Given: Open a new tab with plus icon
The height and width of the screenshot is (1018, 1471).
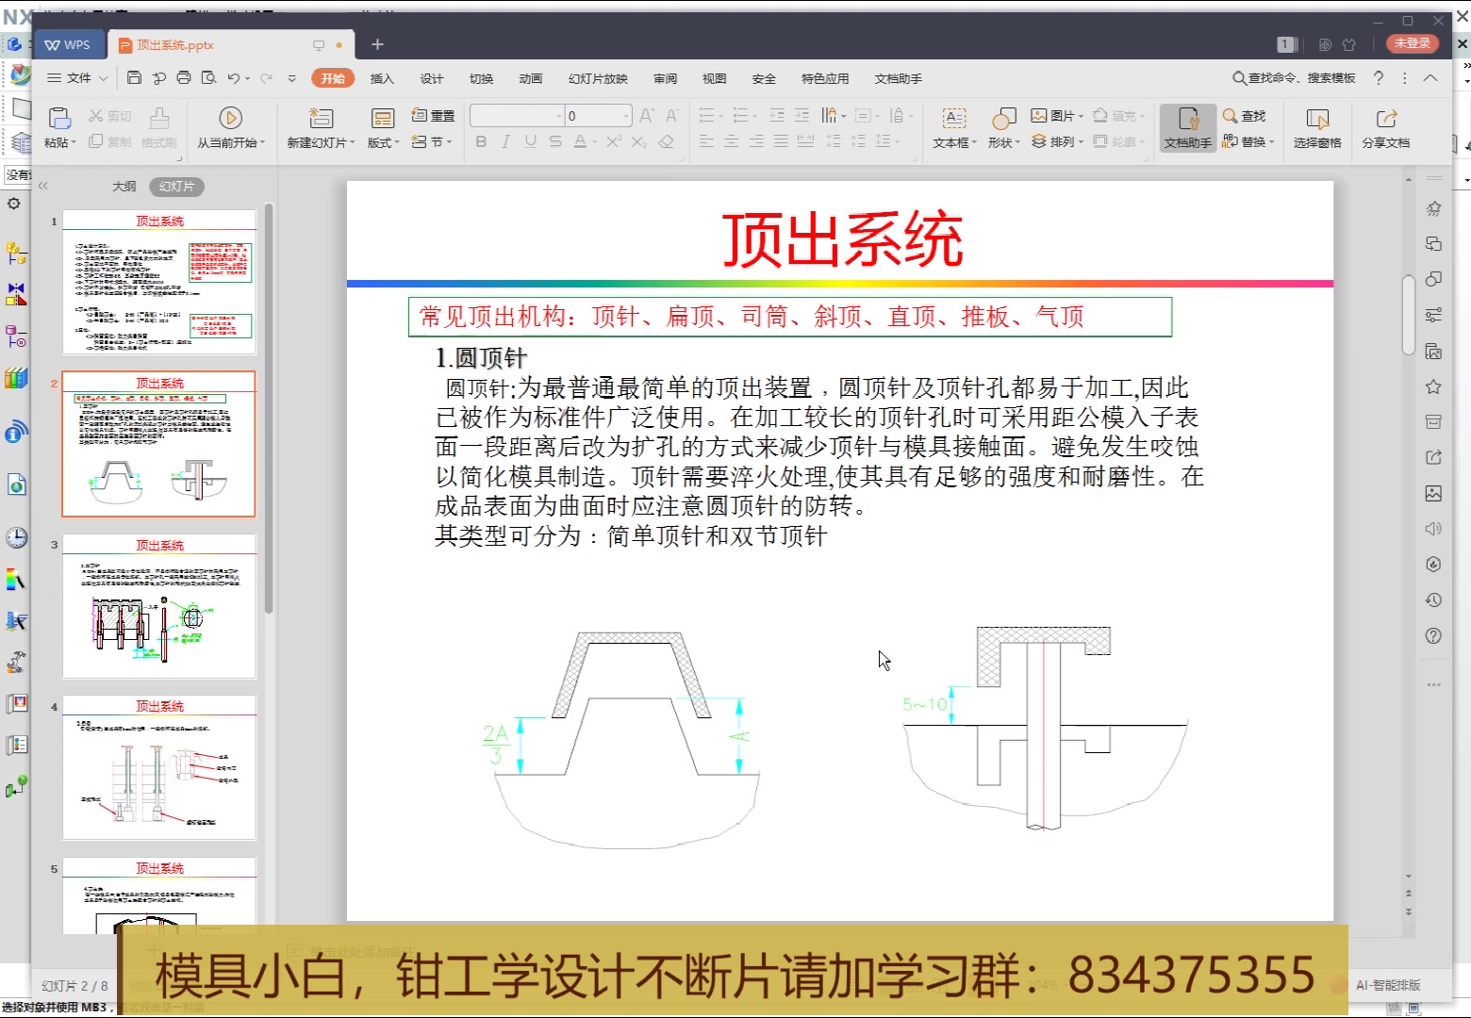Looking at the screenshot, I should tap(377, 44).
